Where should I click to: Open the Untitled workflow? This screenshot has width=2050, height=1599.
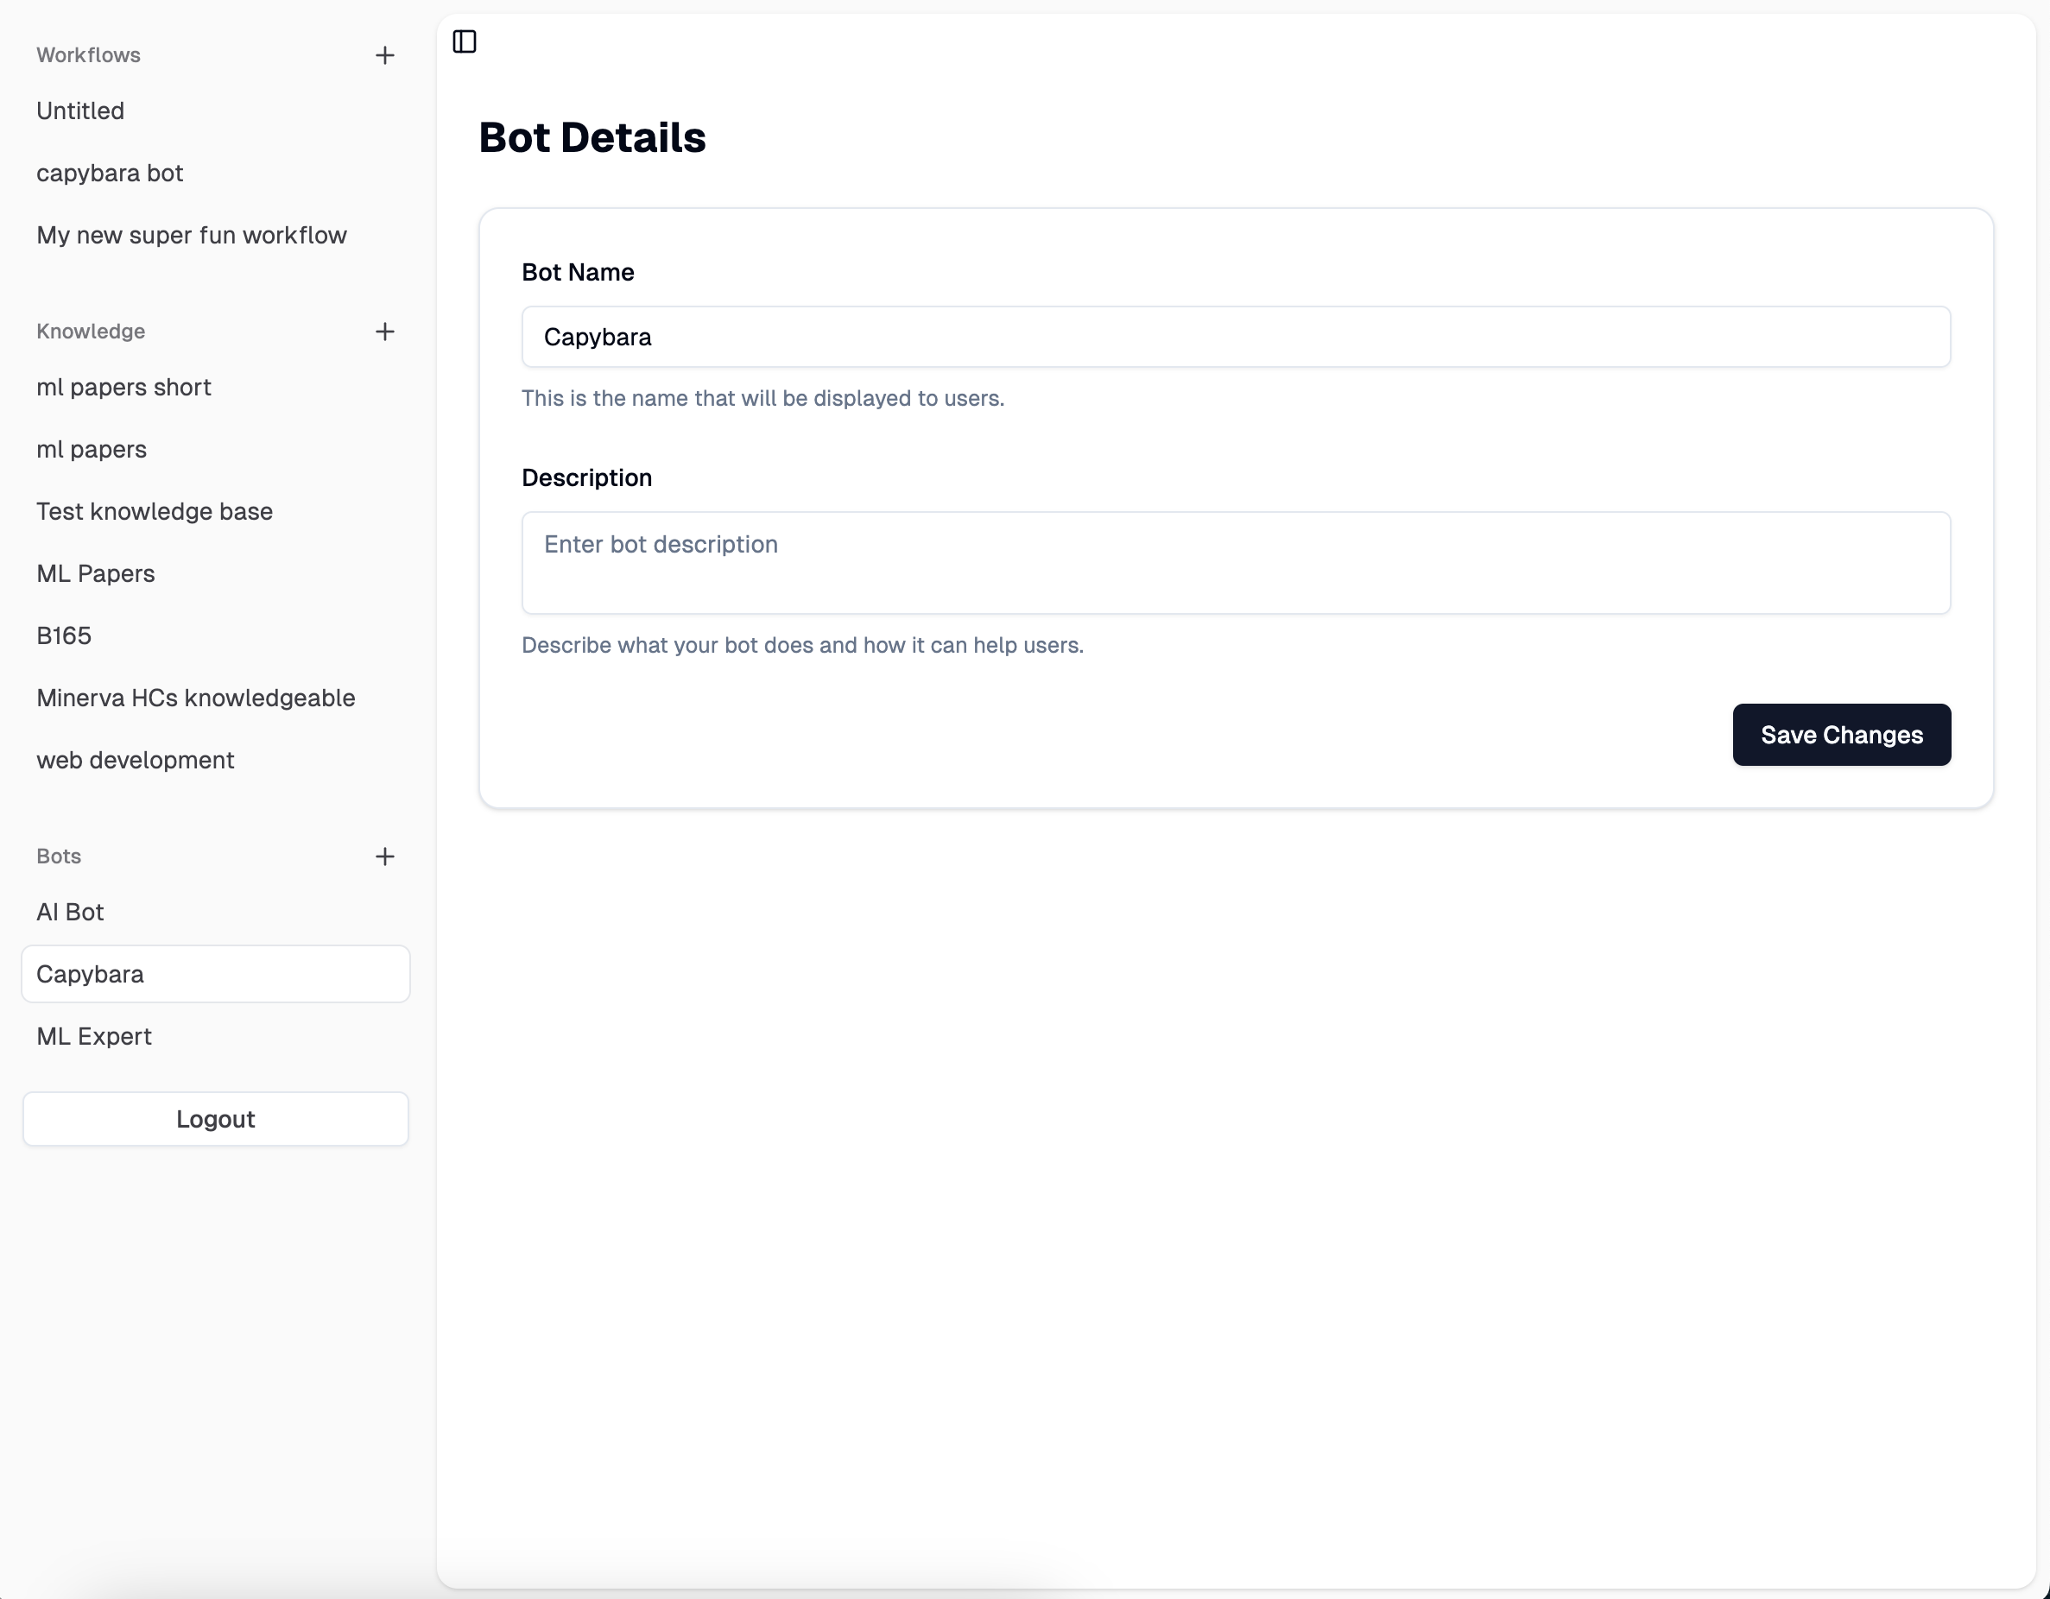tap(80, 111)
